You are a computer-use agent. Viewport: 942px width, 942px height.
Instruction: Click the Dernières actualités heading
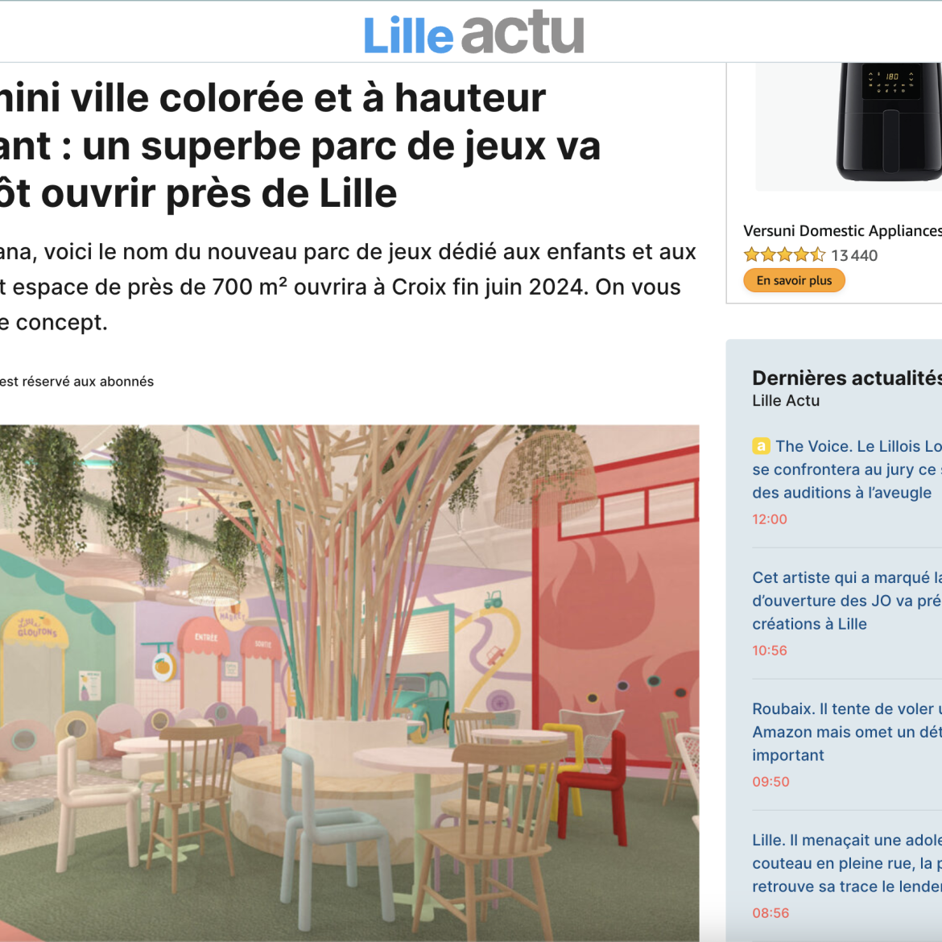pyautogui.click(x=847, y=378)
